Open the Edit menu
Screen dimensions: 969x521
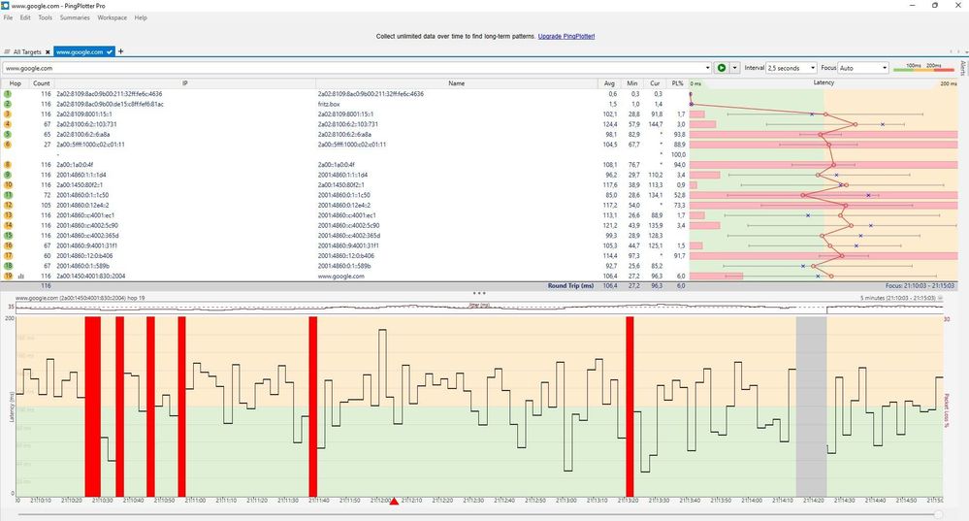click(25, 17)
